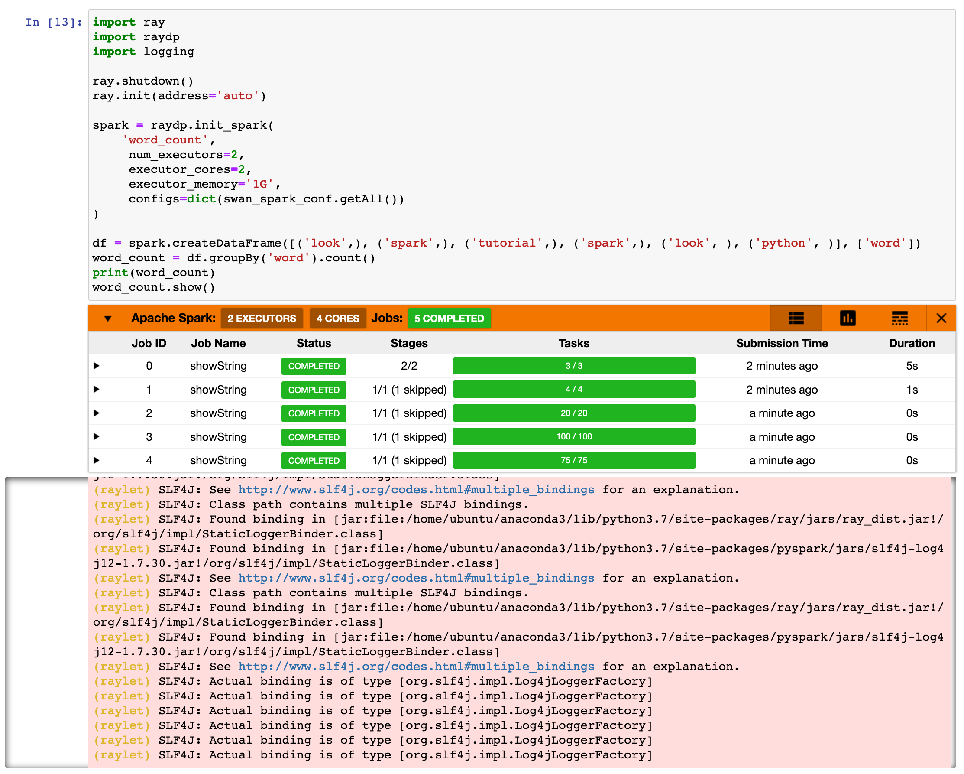Collapse the Apache Spark monitor header
The image size is (964, 774).
108,319
